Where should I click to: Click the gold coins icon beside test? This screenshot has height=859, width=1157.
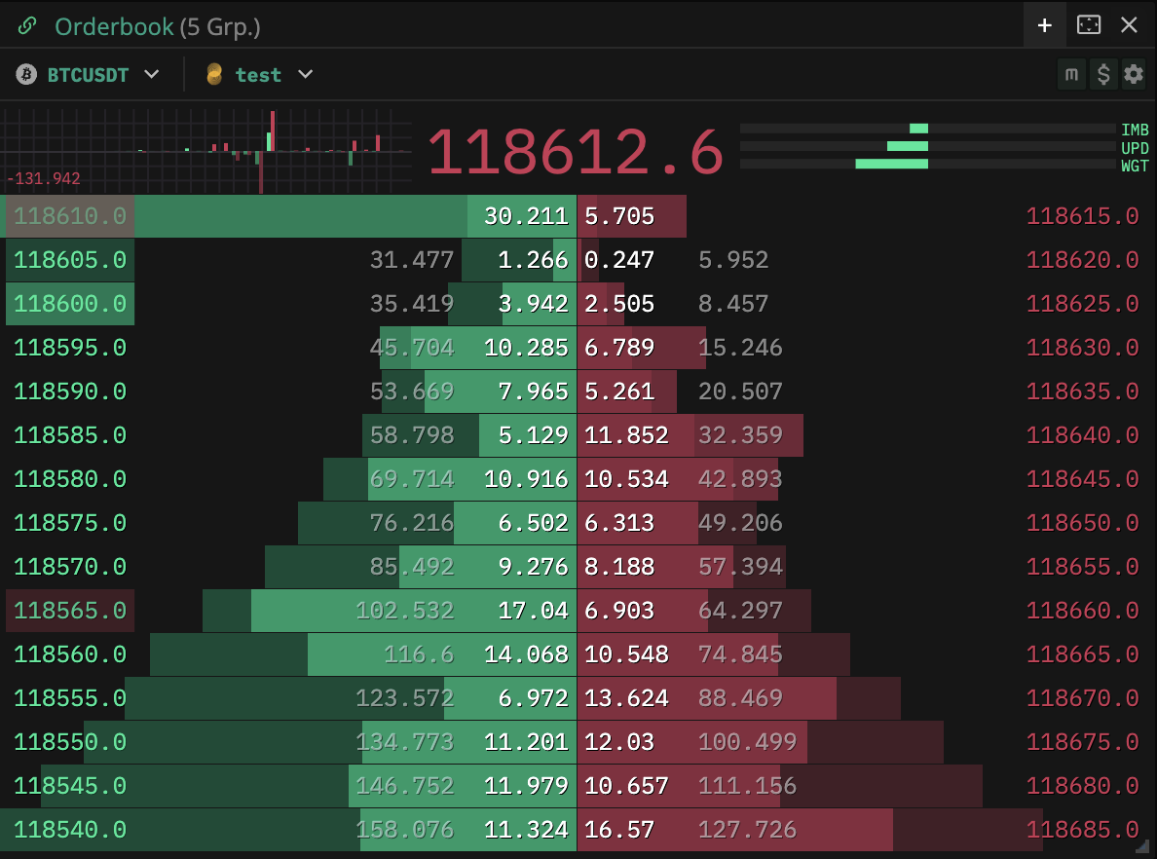pos(214,75)
